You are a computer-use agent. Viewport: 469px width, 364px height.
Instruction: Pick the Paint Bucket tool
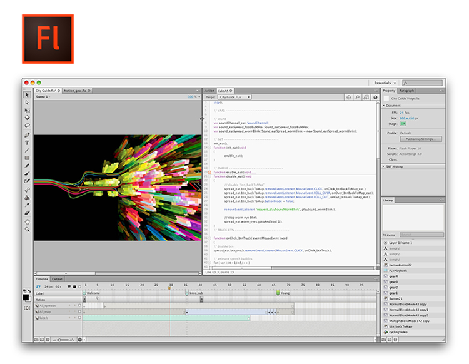point(28,198)
